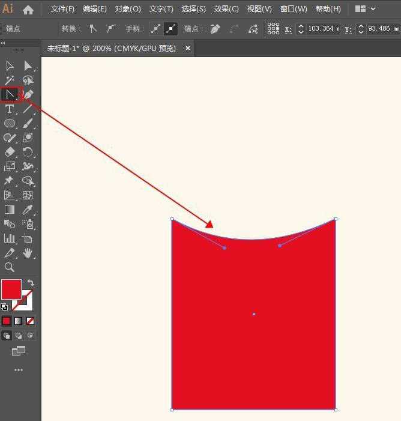Open the 效果(C) menu
The width and height of the screenshot is (401, 421).
[226, 9]
